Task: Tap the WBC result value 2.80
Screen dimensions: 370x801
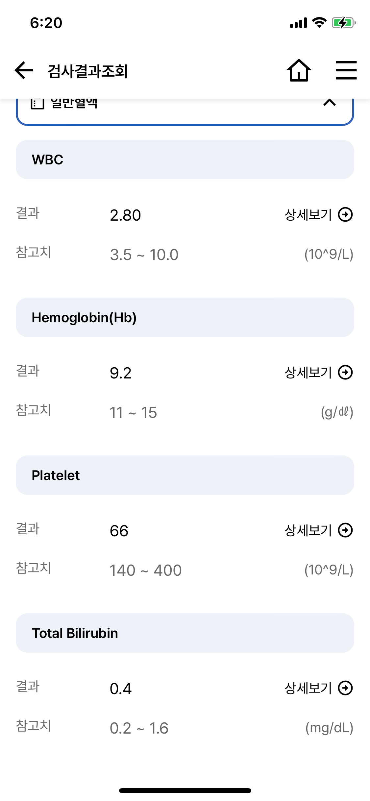Action: tap(125, 215)
